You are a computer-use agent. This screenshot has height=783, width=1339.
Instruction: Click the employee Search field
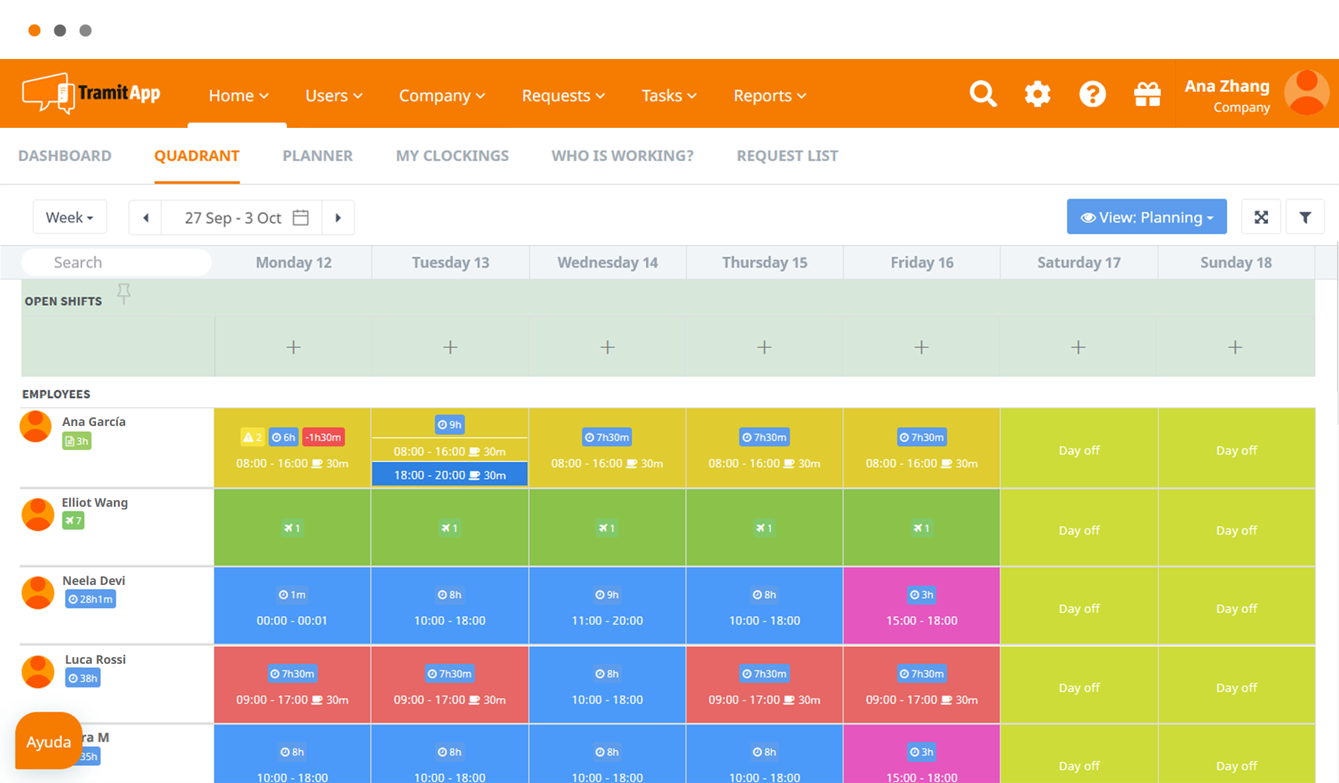tap(117, 262)
